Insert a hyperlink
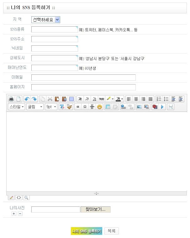The height and width of the screenshot is (238, 190). [124, 107]
